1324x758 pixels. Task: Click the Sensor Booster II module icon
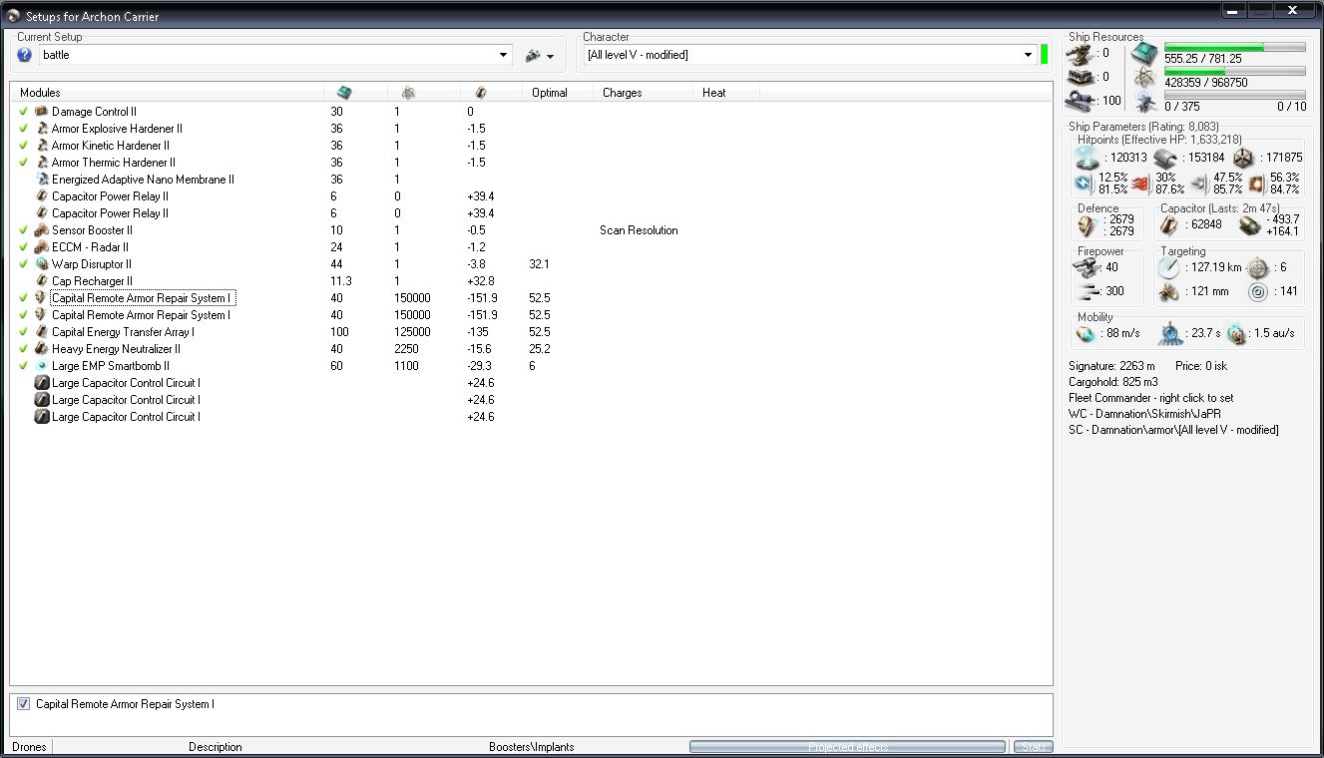pos(42,230)
